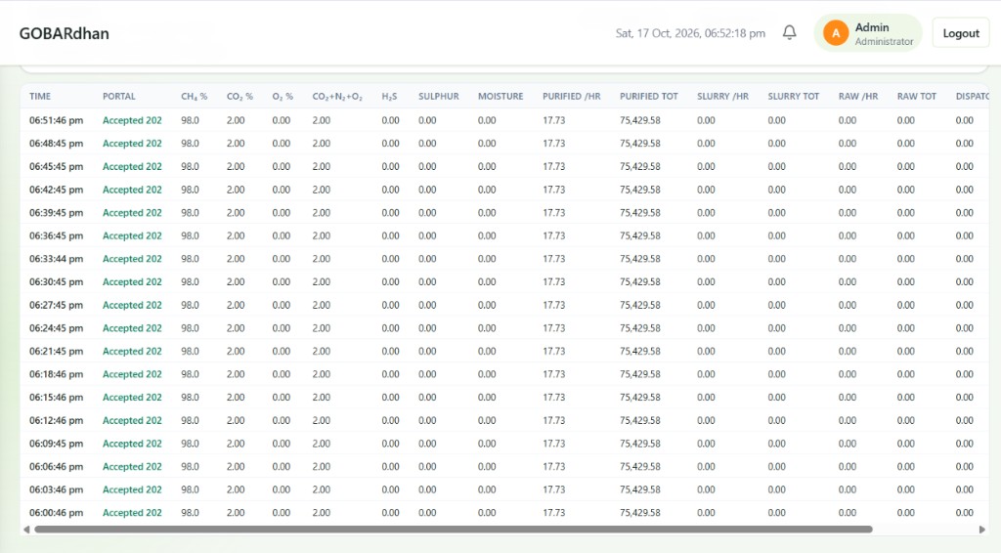Click 17.73 purified rate in 06:45:45 pm row

click(553, 166)
